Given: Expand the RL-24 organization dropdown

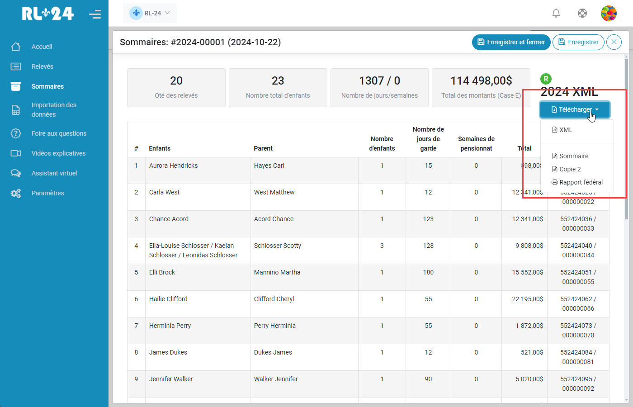Looking at the screenshot, I should tap(150, 13).
